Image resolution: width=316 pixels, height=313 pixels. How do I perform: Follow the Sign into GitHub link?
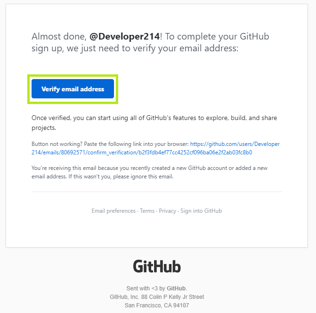201,211
